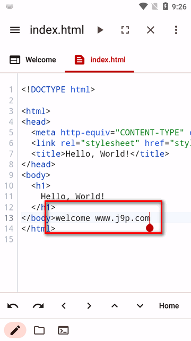
Task: Click the Wi-Fi icon in the status bar
Action: (x=143, y=6)
